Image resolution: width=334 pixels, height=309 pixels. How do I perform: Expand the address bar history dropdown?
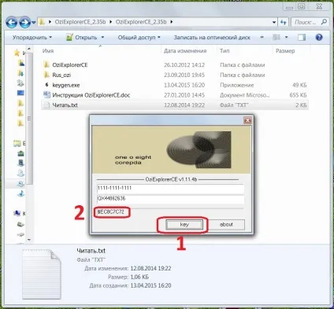tap(274, 22)
